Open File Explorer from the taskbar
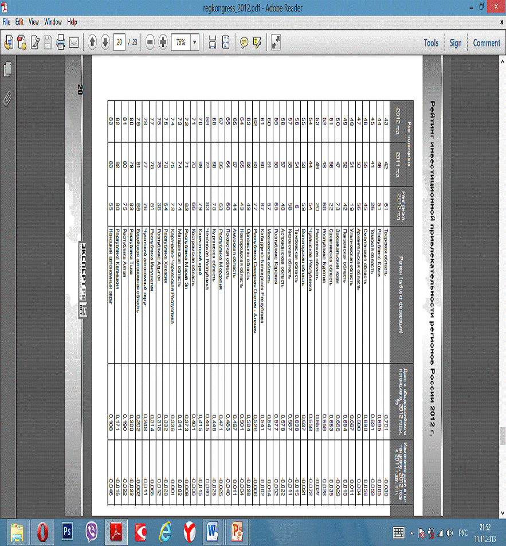 click(17, 532)
